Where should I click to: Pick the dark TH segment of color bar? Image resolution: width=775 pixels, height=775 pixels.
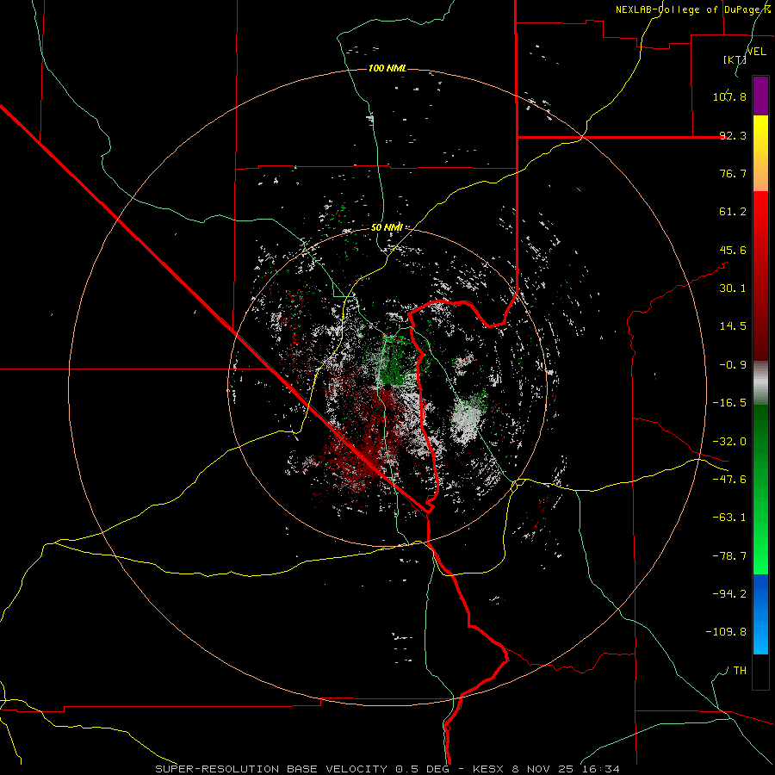coord(760,671)
